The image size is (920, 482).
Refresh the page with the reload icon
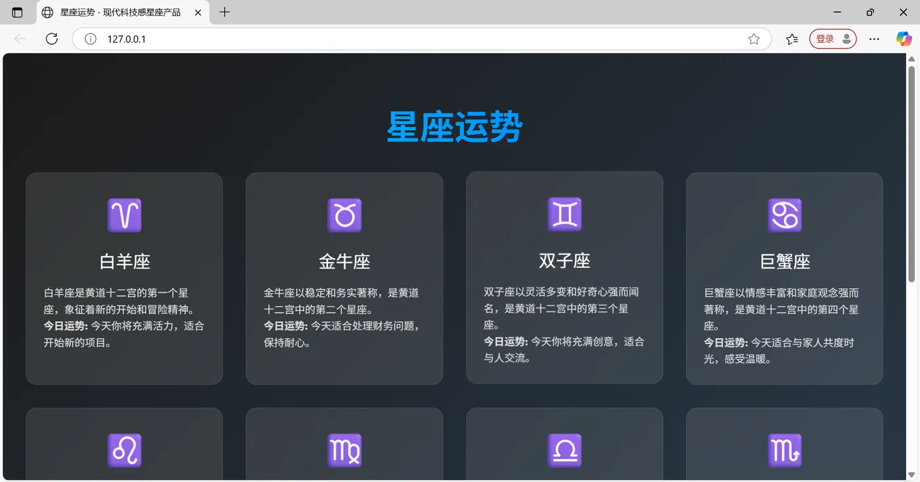[52, 39]
